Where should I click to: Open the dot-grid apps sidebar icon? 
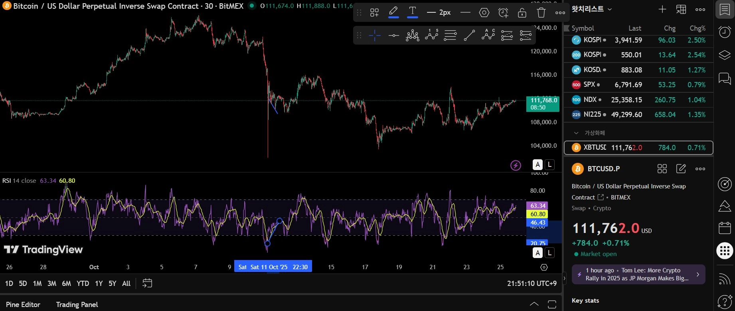click(x=725, y=251)
